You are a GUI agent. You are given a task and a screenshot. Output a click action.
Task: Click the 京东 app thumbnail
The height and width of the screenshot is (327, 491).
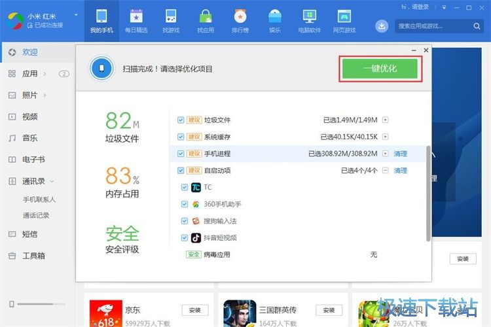pos(106,313)
